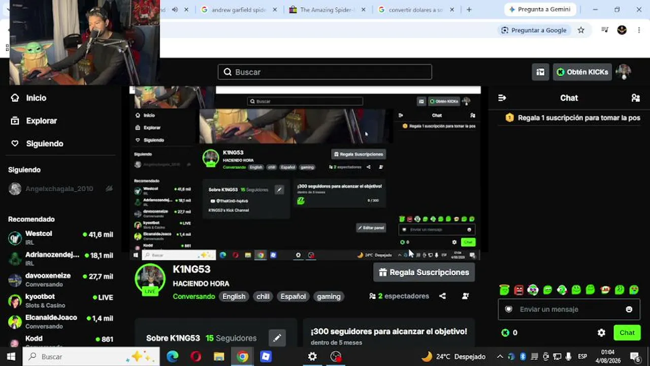
Task: Open the kyootbot recommended channel
Action: [61, 300]
